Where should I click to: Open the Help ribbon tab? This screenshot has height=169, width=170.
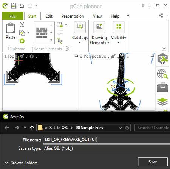coord(115,16)
